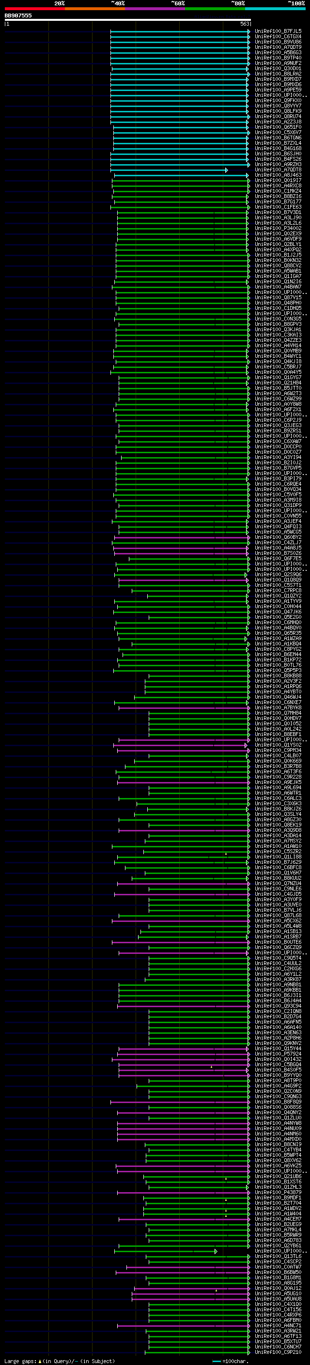Select hit UniRef100_A7BYK8
This screenshot has width=310, height=1365.
click(x=278, y=708)
